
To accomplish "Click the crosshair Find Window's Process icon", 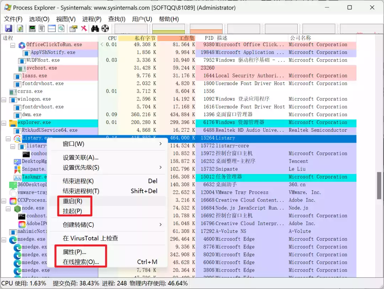I will pos(105,29).
